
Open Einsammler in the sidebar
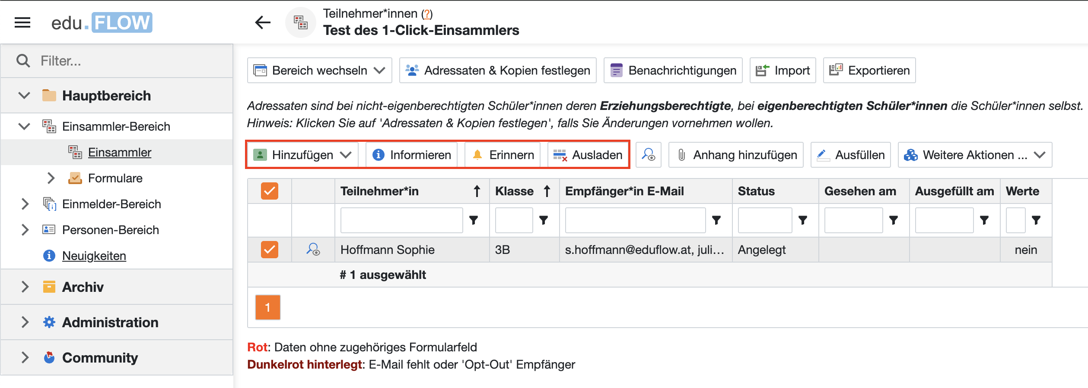pyautogui.click(x=119, y=152)
